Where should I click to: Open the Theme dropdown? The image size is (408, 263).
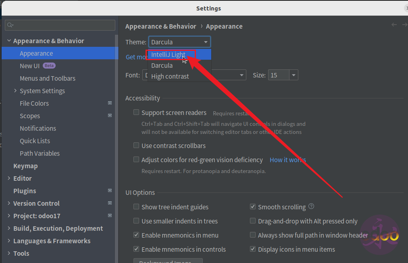pos(179,42)
